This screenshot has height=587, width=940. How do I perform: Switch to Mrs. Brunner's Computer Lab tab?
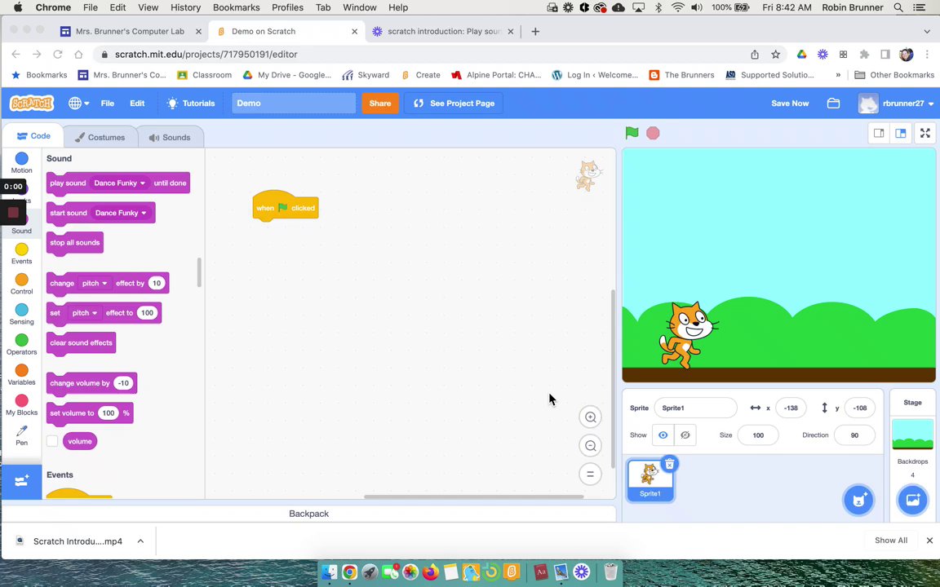pyautogui.click(x=131, y=31)
